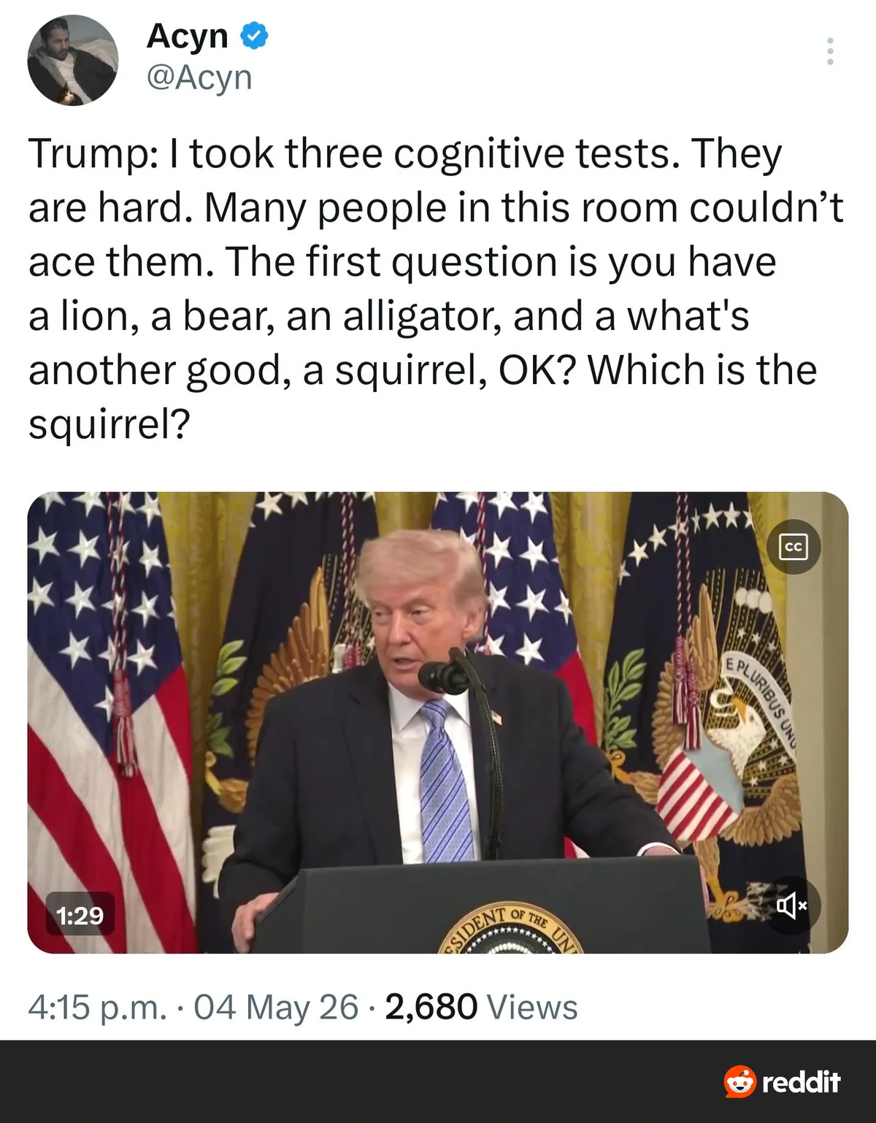This screenshot has width=876, height=1123.
Task: Click the Reddit logo icon
Action: pyautogui.click(x=740, y=1081)
